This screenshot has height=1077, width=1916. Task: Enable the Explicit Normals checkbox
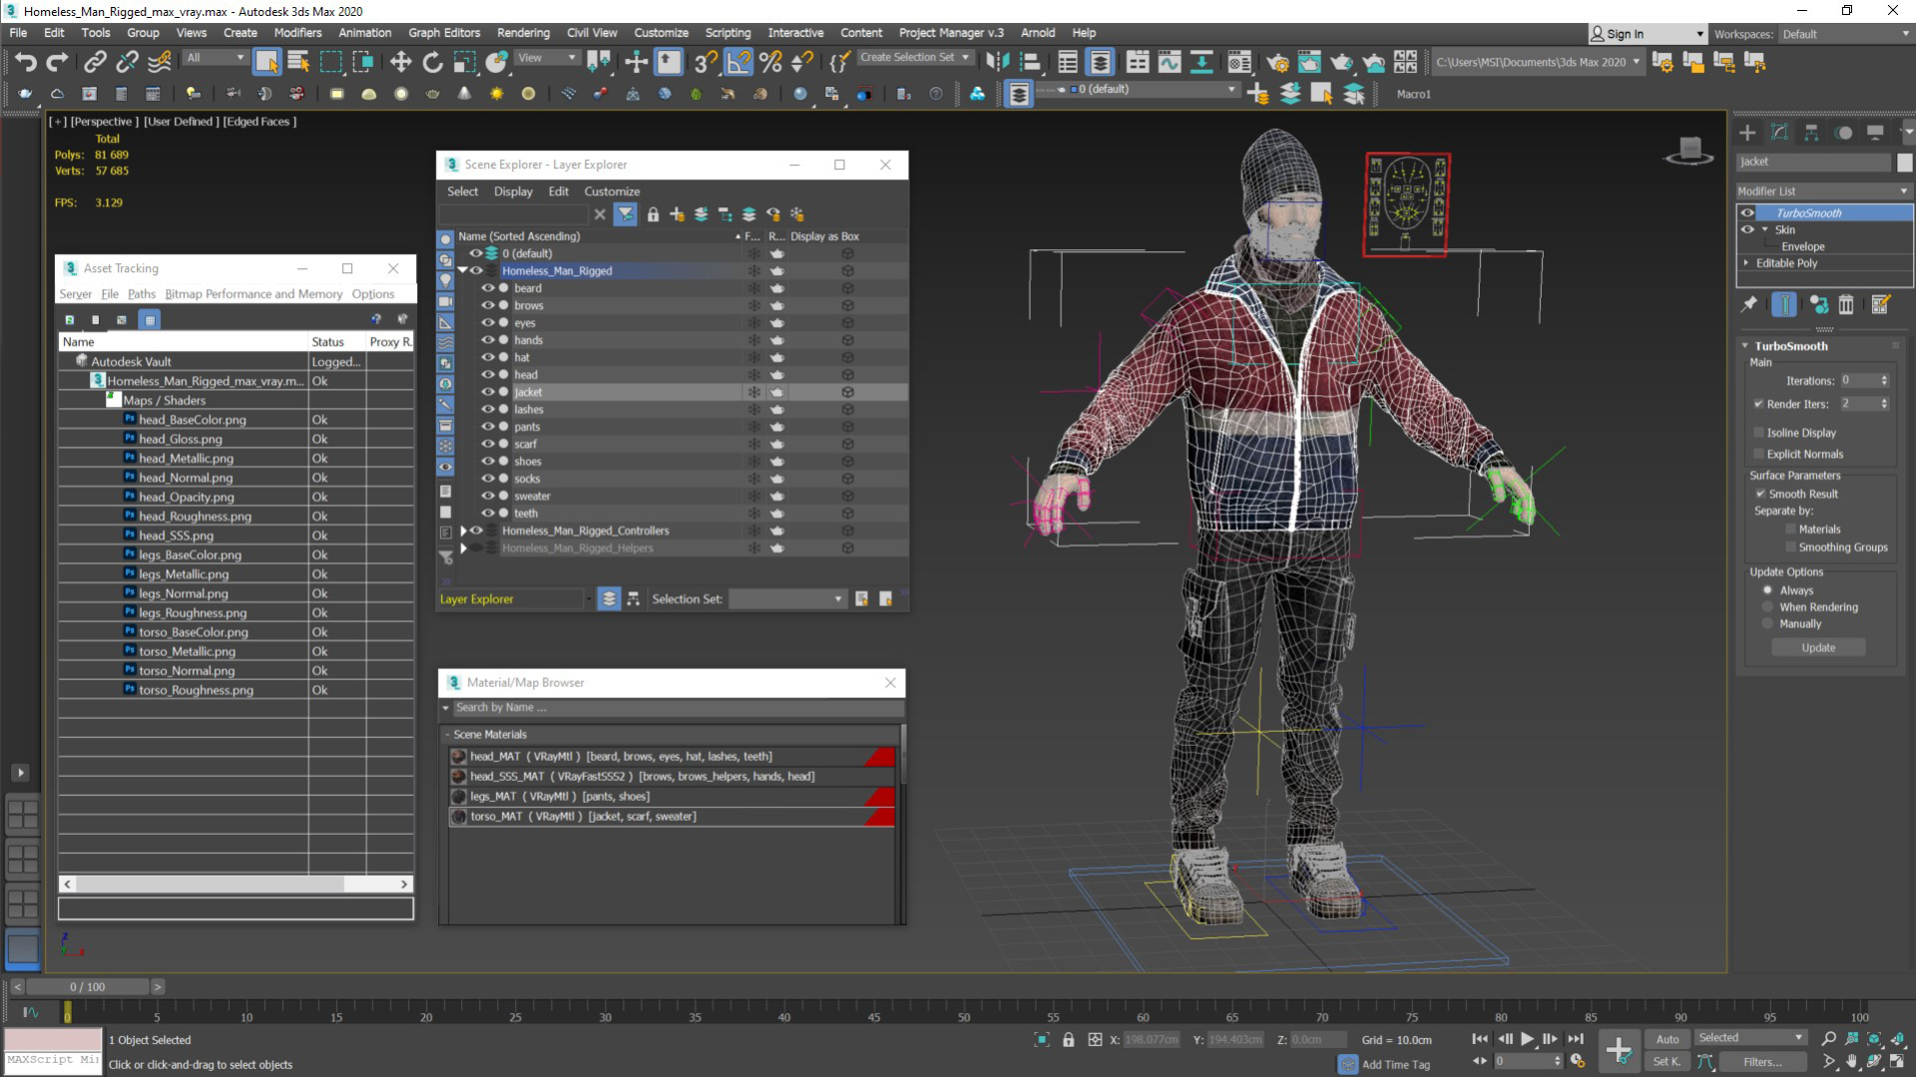click(1759, 454)
